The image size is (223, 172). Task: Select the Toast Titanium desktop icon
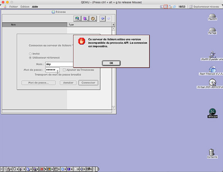tap(212, 71)
